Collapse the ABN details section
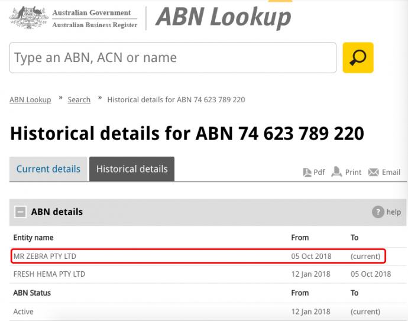 21,212
